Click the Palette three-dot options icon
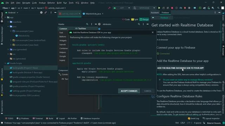Image resolution: width=225 pixels, height=126 pixels. click(x=91, y=24)
